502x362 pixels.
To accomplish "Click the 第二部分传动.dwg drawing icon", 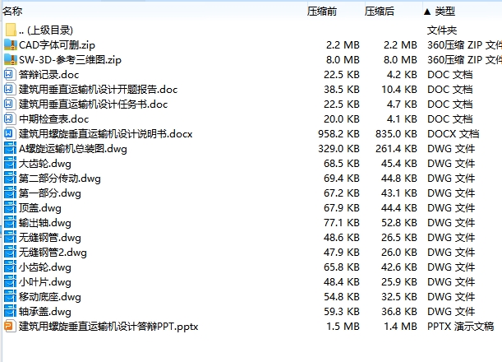I will 10,178.
